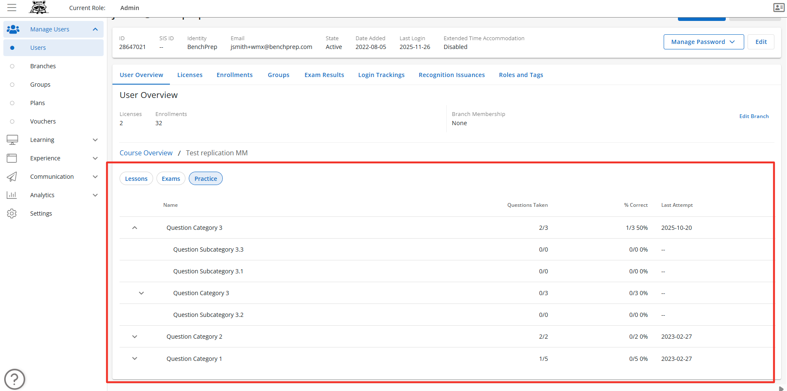Click the Edit user button
787x391 pixels.
(761, 42)
